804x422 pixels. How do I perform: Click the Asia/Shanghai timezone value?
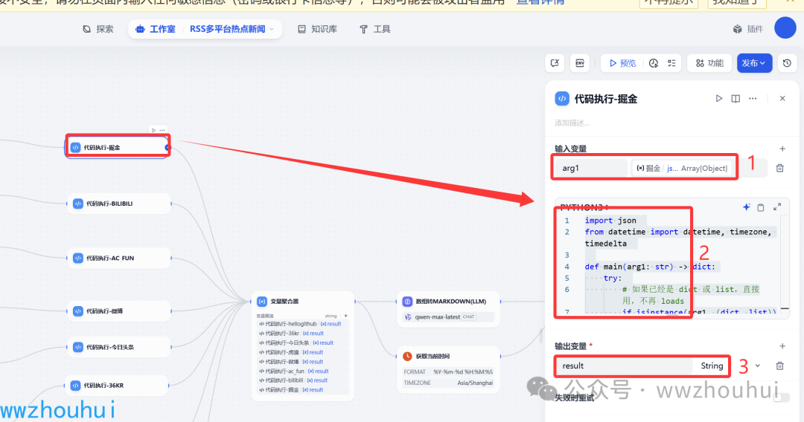coord(475,383)
